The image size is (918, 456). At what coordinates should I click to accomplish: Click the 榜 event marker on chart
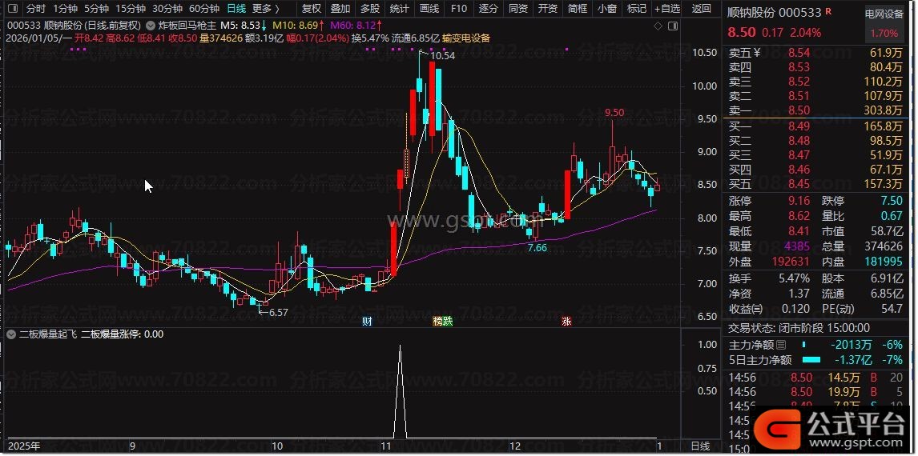coord(437,322)
